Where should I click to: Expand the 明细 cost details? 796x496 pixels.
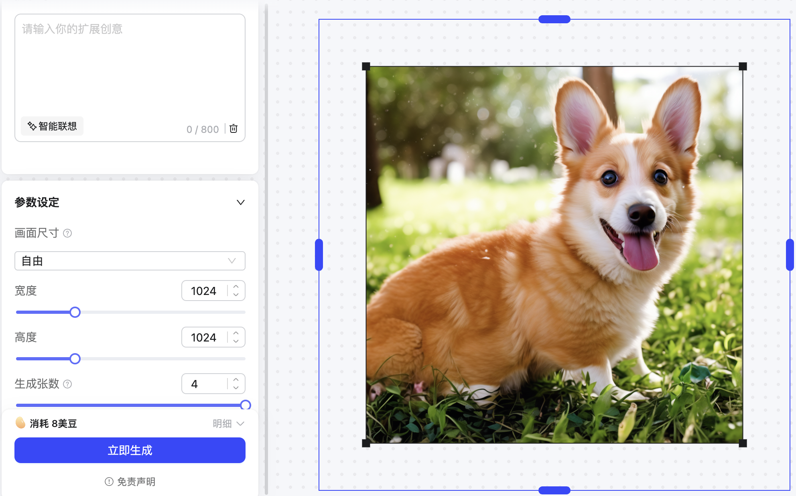[228, 423]
